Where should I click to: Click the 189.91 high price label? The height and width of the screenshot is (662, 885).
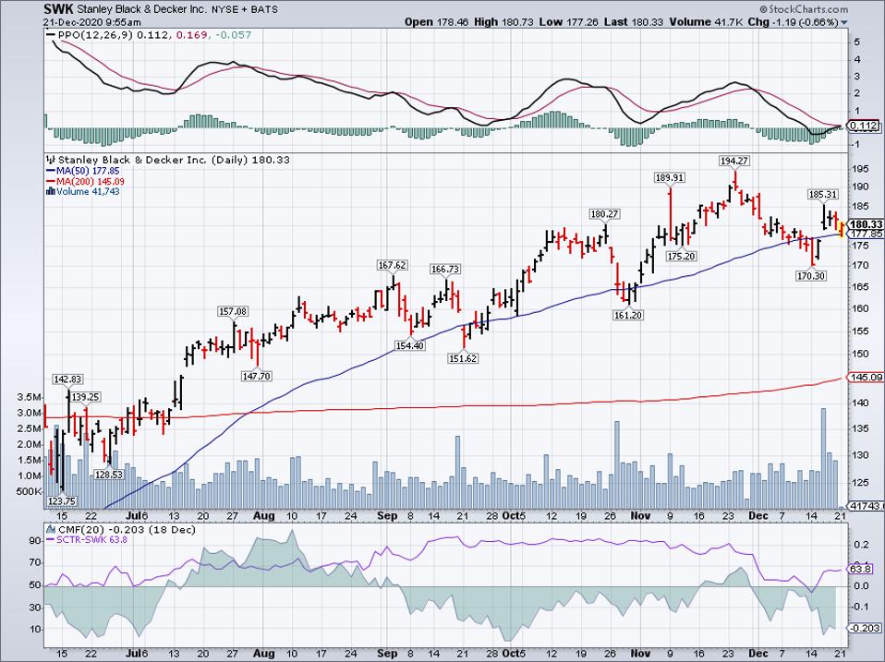pyautogui.click(x=670, y=178)
